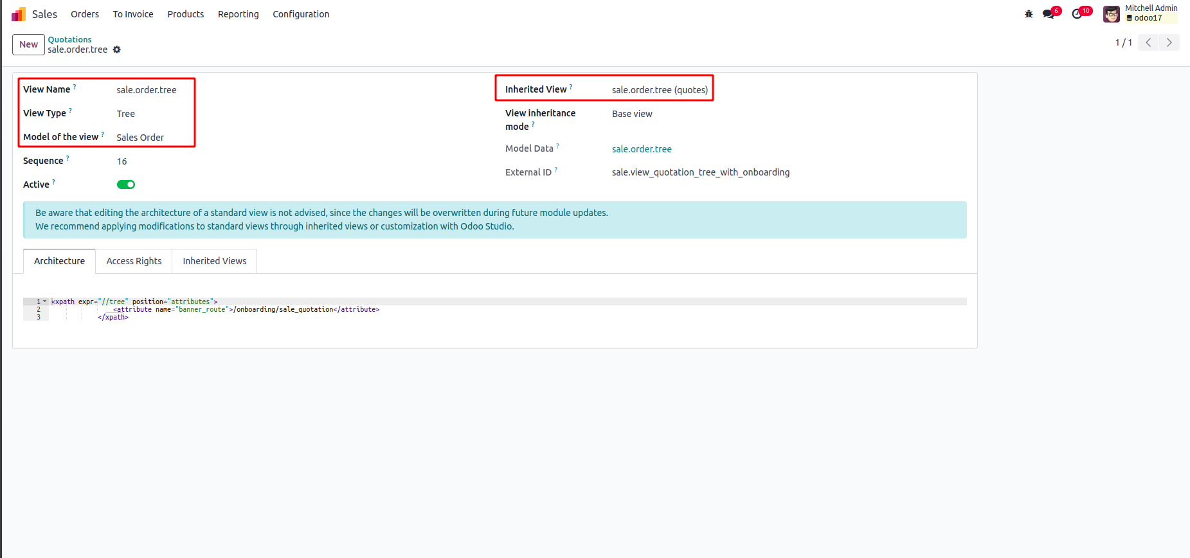The image size is (1190, 558).
Task: Click the Sales app logo icon
Action: [x=19, y=14]
